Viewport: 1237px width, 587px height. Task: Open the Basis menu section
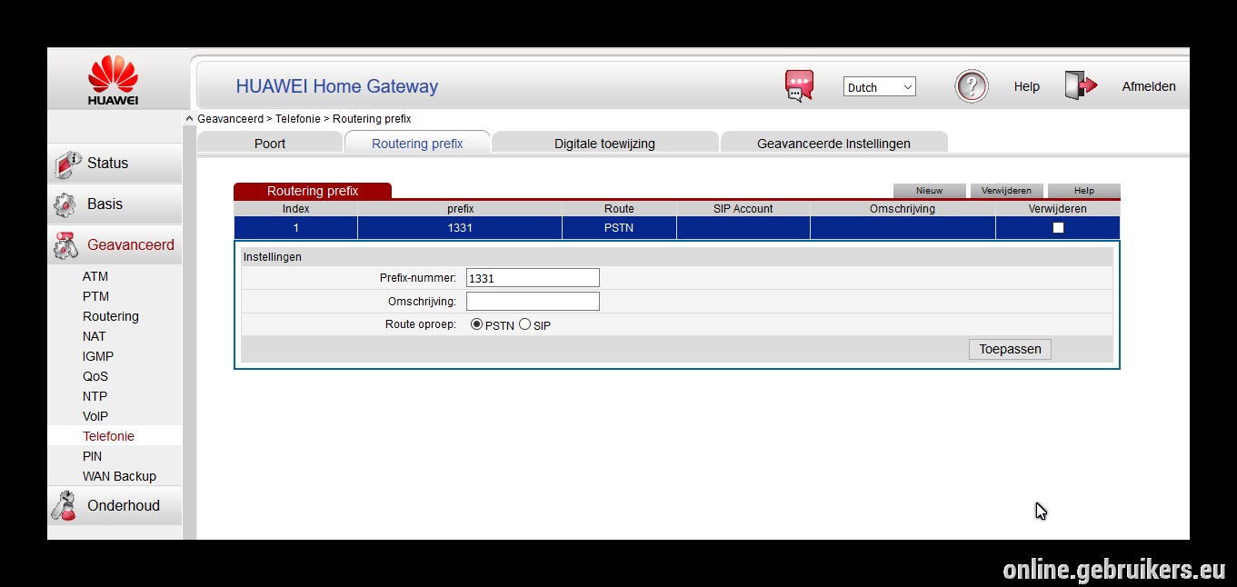pos(115,204)
